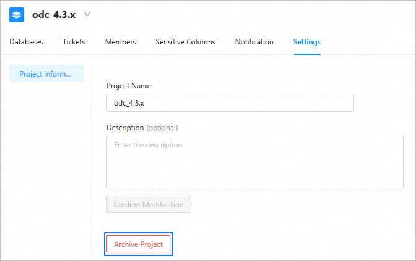Switch to the Tickets tab
Screen dimensions: 416x261
pos(74,42)
